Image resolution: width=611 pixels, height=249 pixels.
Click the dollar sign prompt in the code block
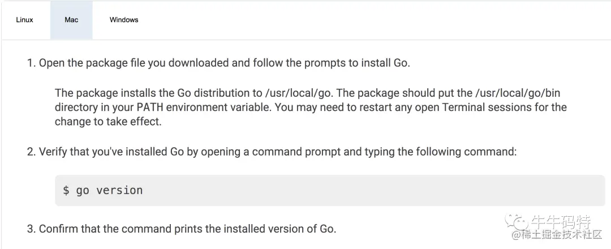66,190
